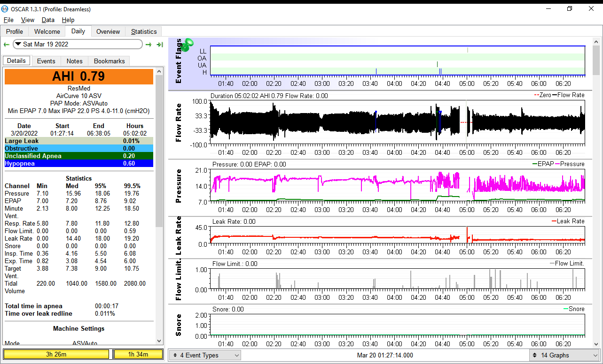This screenshot has height=364, width=603.
Task: Click the OSCAR application logo icon
Action: coord(5,9)
